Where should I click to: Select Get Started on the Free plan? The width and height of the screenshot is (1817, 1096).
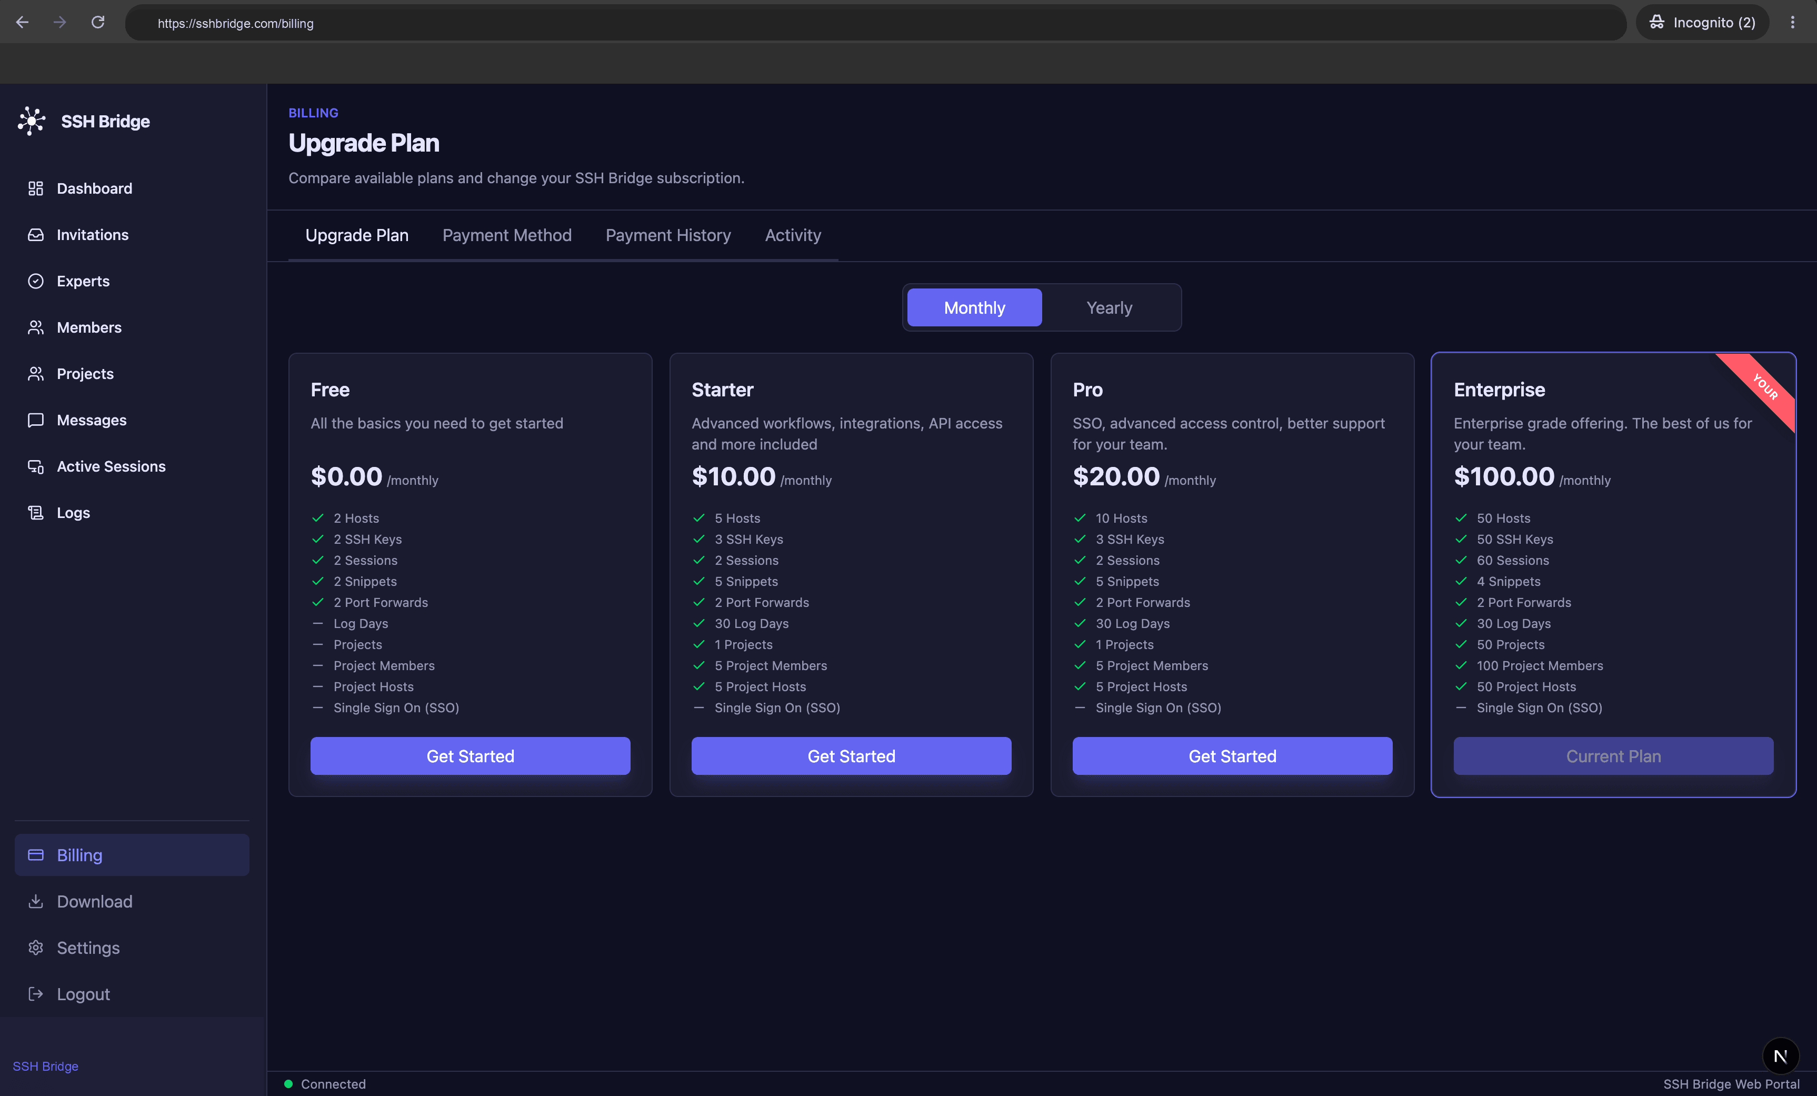(471, 756)
